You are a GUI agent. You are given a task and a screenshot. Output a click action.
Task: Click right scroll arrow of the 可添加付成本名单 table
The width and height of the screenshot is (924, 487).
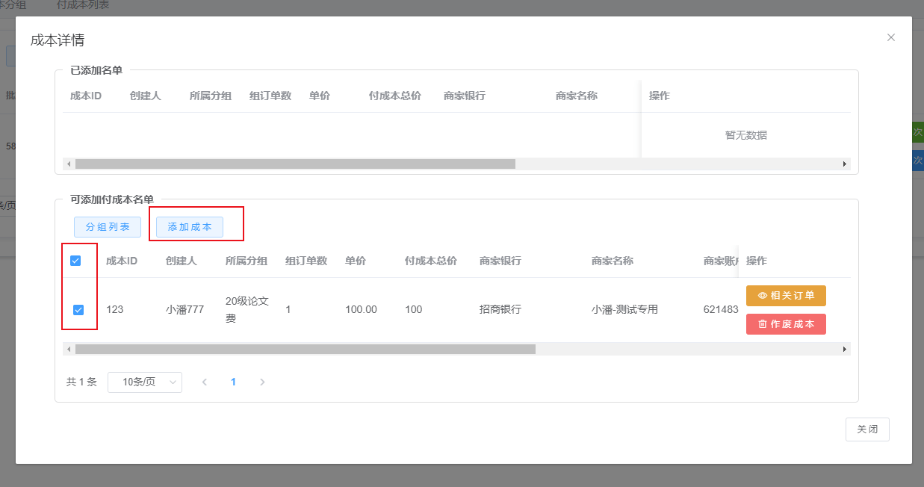coord(845,349)
